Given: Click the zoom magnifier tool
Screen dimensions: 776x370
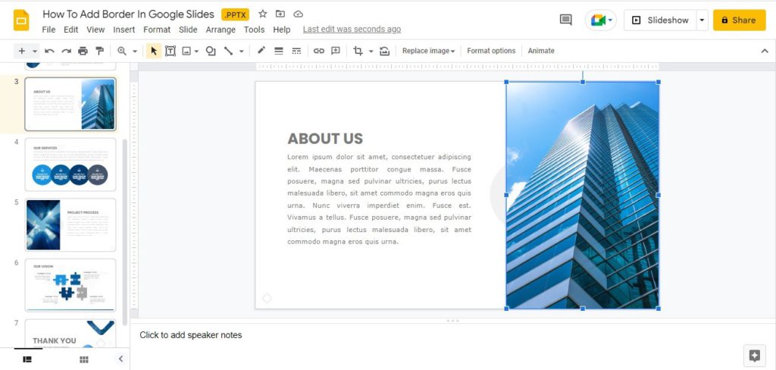Looking at the screenshot, I should [x=122, y=51].
